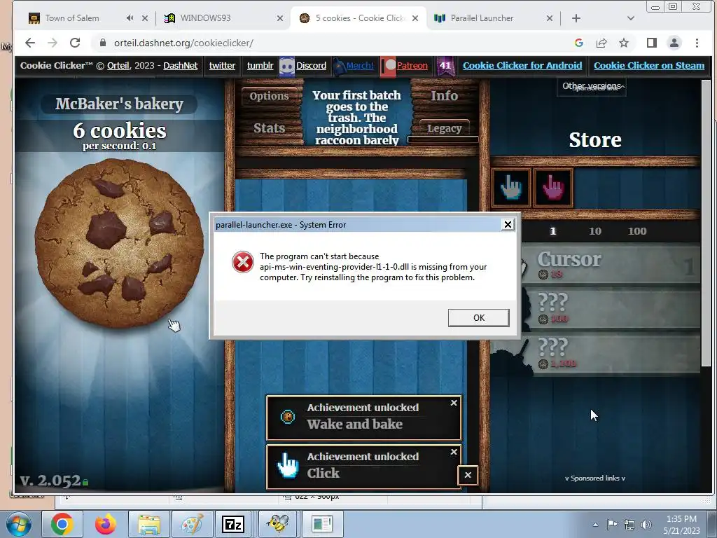The height and width of the screenshot is (538, 717).
Task: Open the Stats menu in Cookie Clicker
Action: coord(269,128)
